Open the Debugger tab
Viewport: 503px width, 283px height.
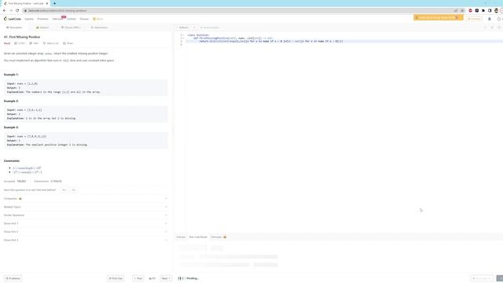218,237
